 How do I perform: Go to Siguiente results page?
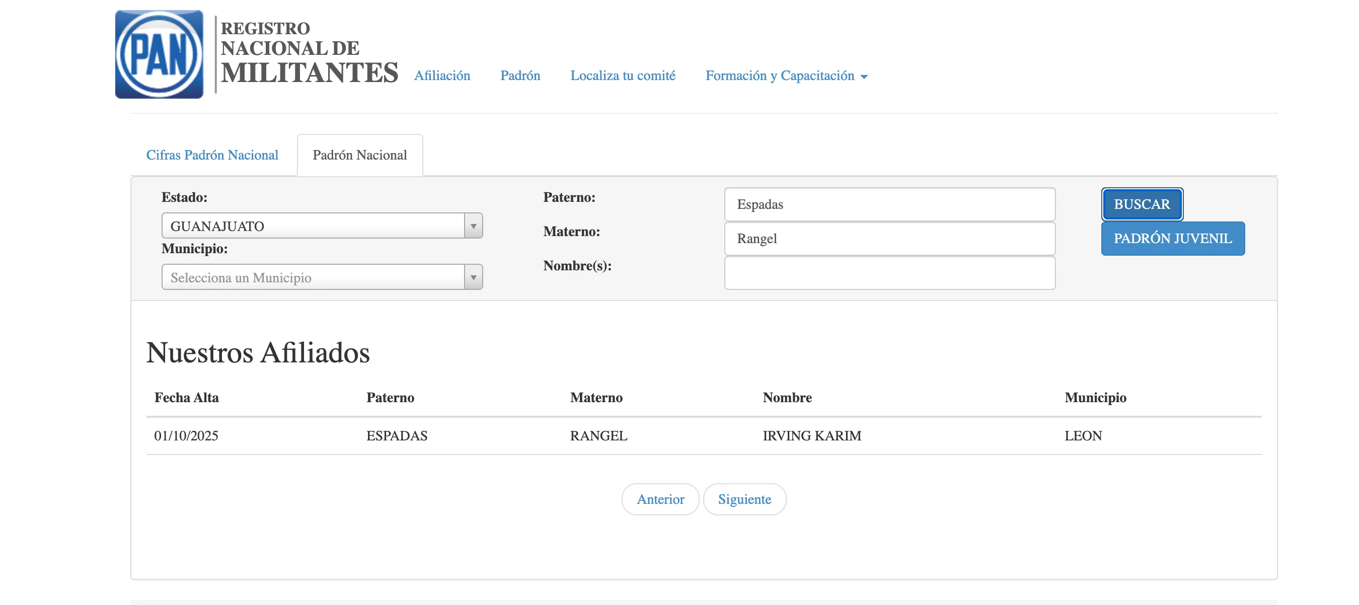point(744,499)
